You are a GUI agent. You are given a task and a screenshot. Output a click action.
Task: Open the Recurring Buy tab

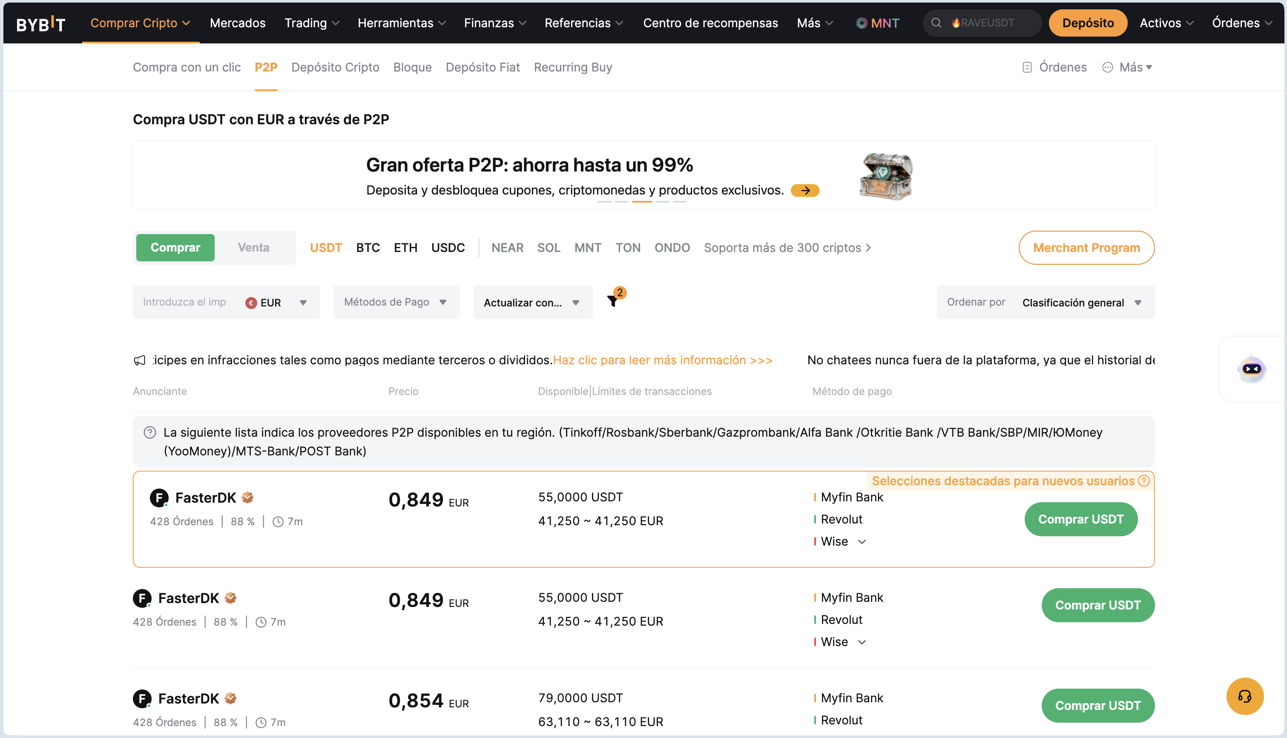click(573, 67)
